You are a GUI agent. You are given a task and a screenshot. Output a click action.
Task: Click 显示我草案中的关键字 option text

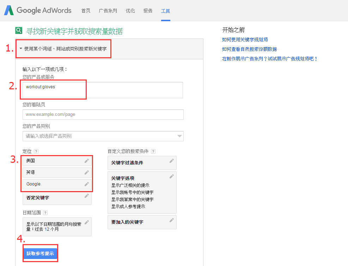132,200
